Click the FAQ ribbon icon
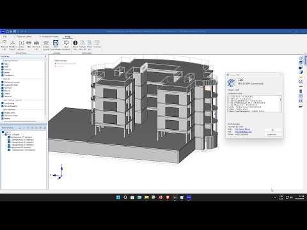The width and height of the screenshot is (307, 230). pyautogui.click(x=29, y=44)
